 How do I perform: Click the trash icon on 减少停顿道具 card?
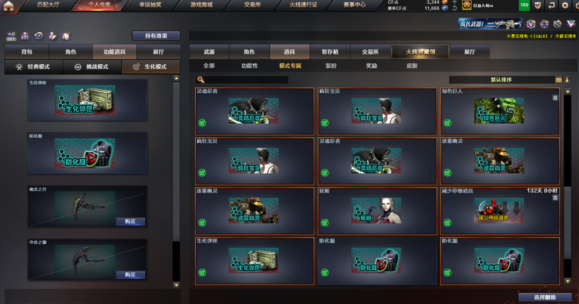pyautogui.click(x=555, y=198)
